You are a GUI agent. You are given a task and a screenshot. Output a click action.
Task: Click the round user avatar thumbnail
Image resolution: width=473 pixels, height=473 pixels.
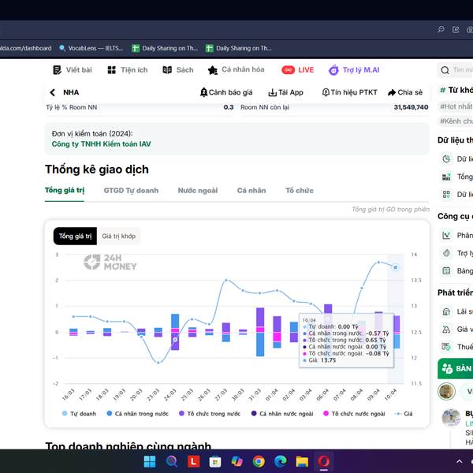(x=446, y=392)
